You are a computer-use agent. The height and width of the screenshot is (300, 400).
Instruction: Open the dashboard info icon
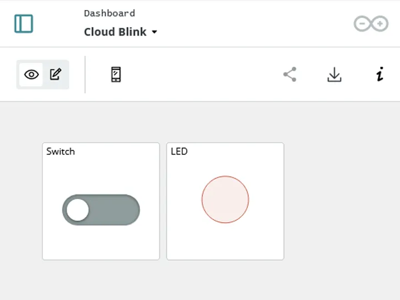pos(380,74)
